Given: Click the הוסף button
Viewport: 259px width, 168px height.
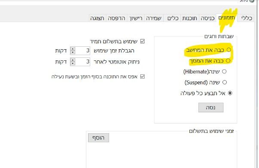Looking at the screenshot, I should click(98, 138).
